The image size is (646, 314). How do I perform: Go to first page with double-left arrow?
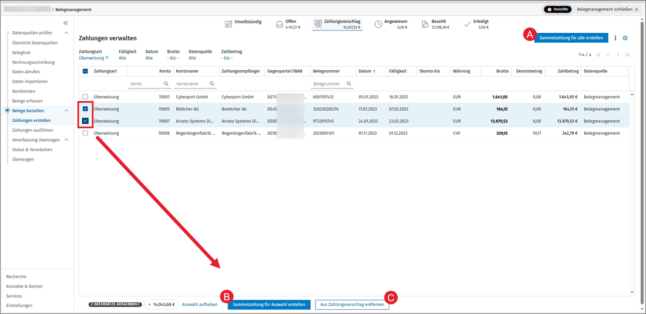[598, 54]
